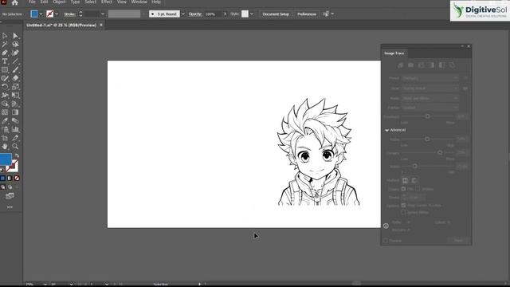Click the Preferences button
The image size is (510, 287).
pyautogui.click(x=306, y=14)
